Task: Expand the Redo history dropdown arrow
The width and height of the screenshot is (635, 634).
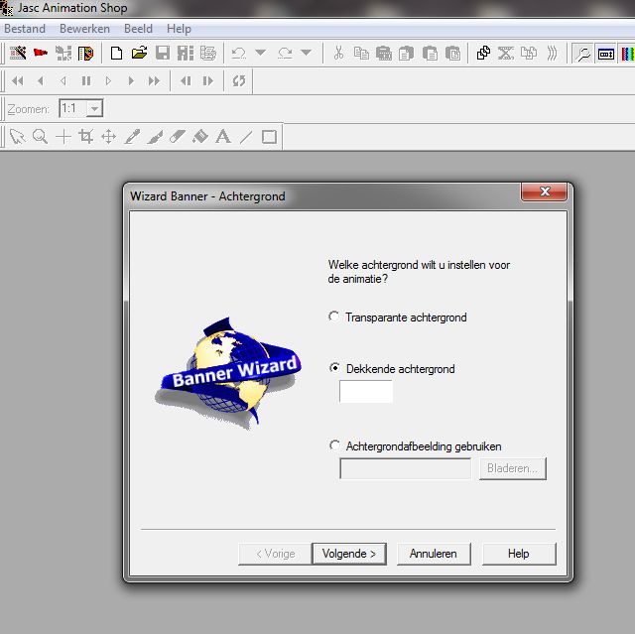Action: (306, 53)
